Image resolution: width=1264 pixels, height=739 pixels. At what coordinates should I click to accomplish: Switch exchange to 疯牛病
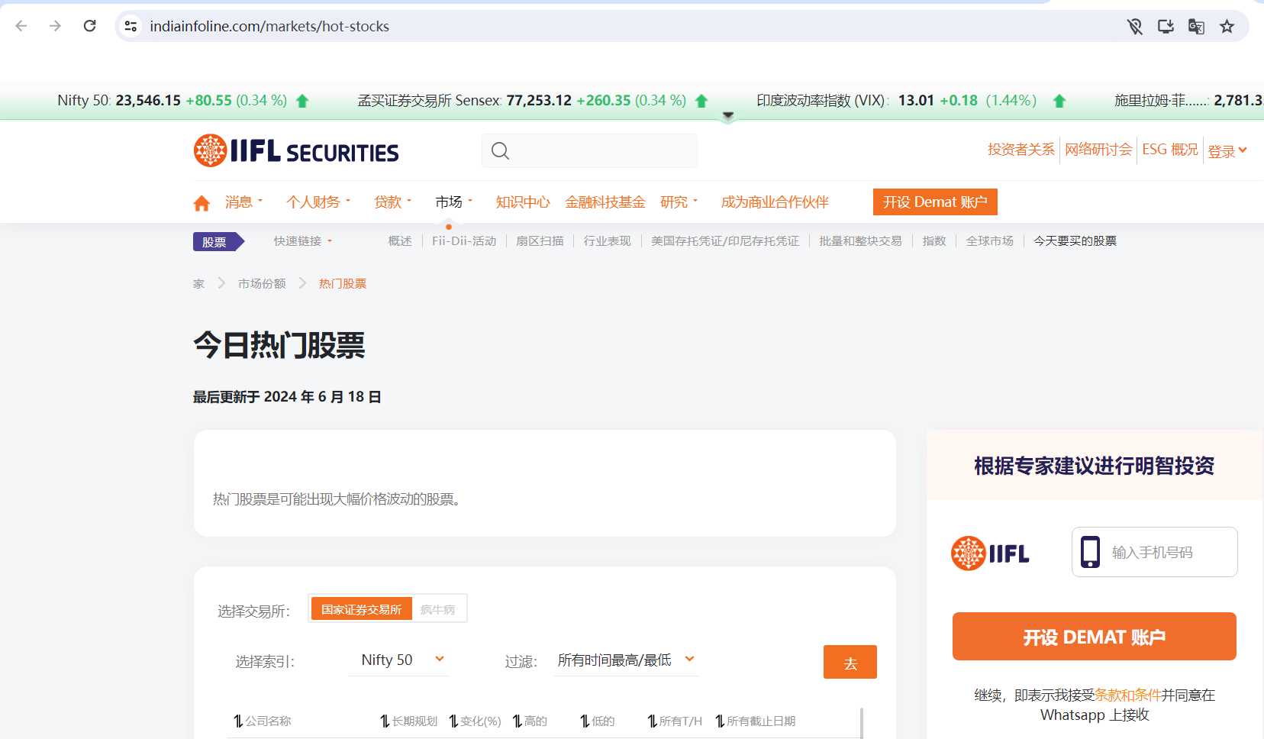point(438,609)
